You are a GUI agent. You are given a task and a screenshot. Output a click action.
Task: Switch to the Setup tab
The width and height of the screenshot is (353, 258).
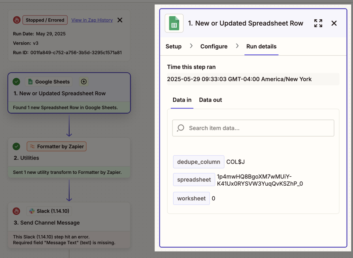pyautogui.click(x=173, y=46)
